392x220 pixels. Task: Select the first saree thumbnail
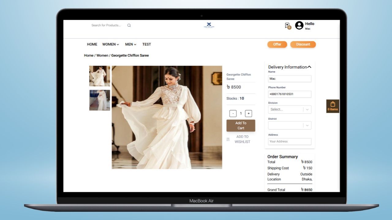[100, 76]
